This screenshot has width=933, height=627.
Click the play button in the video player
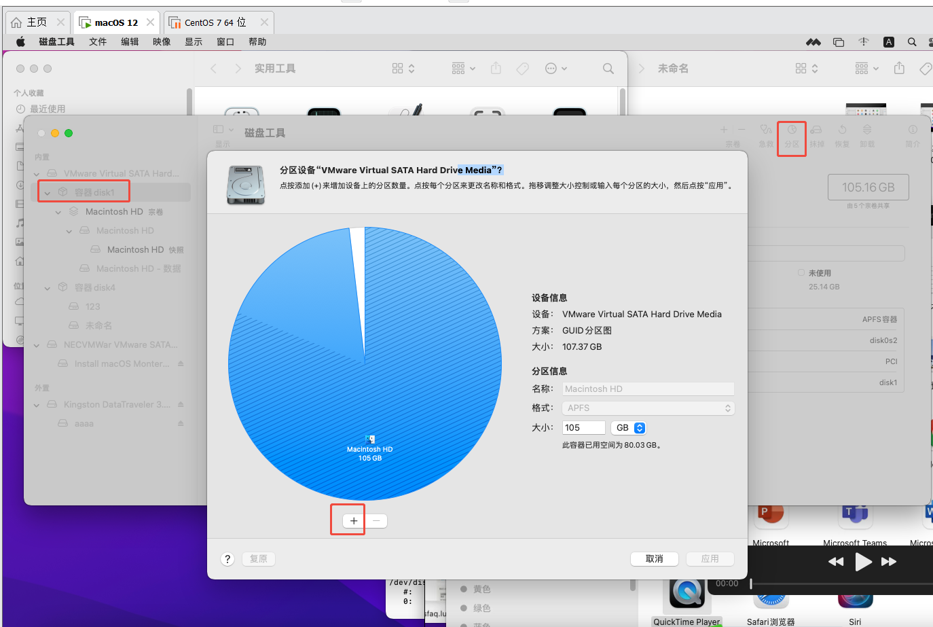tap(863, 562)
